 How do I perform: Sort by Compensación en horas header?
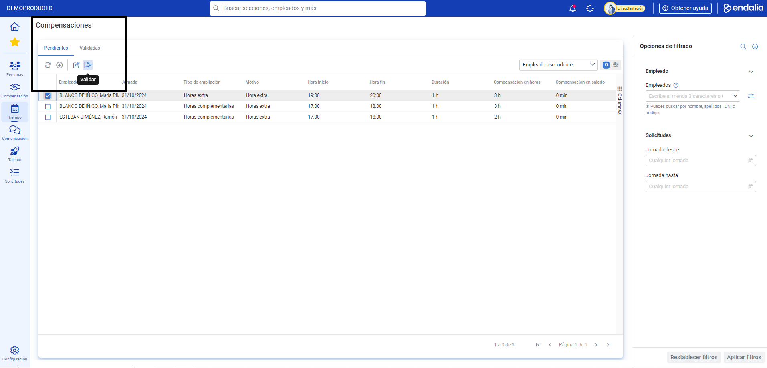pos(517,82)
